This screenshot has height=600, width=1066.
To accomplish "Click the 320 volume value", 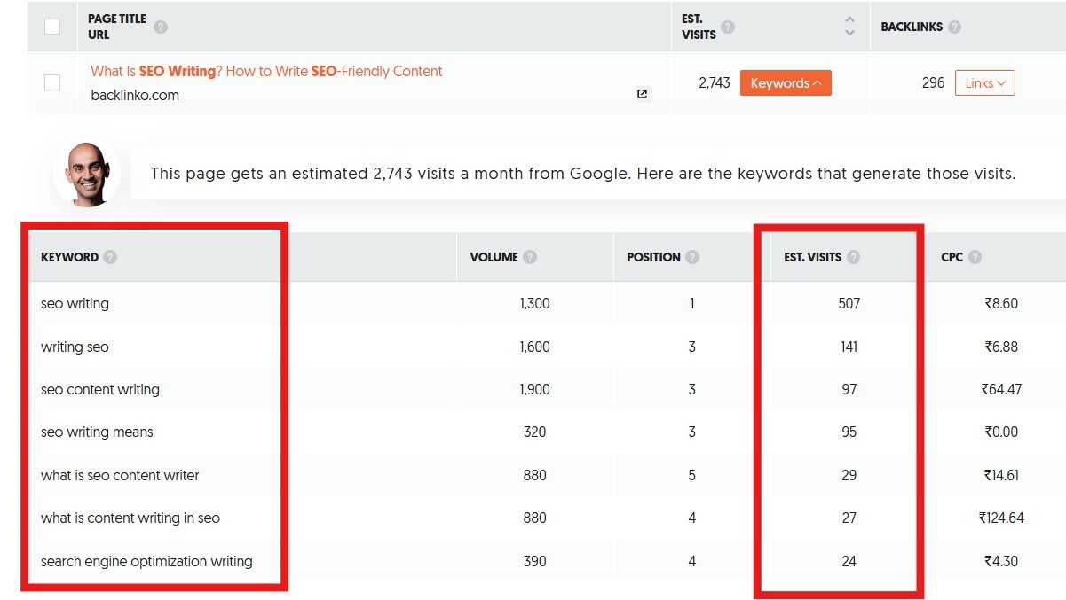I will [535, 432].
